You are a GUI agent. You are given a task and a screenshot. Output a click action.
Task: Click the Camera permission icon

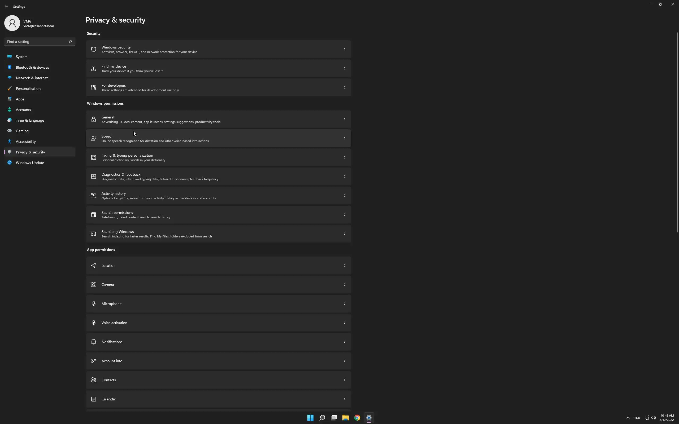(94, 285)
